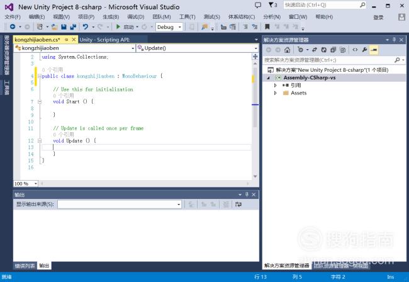This screenshot has height=282, width=409.
Task: Click the Quick Launch search box
Action: coord(325,5)
